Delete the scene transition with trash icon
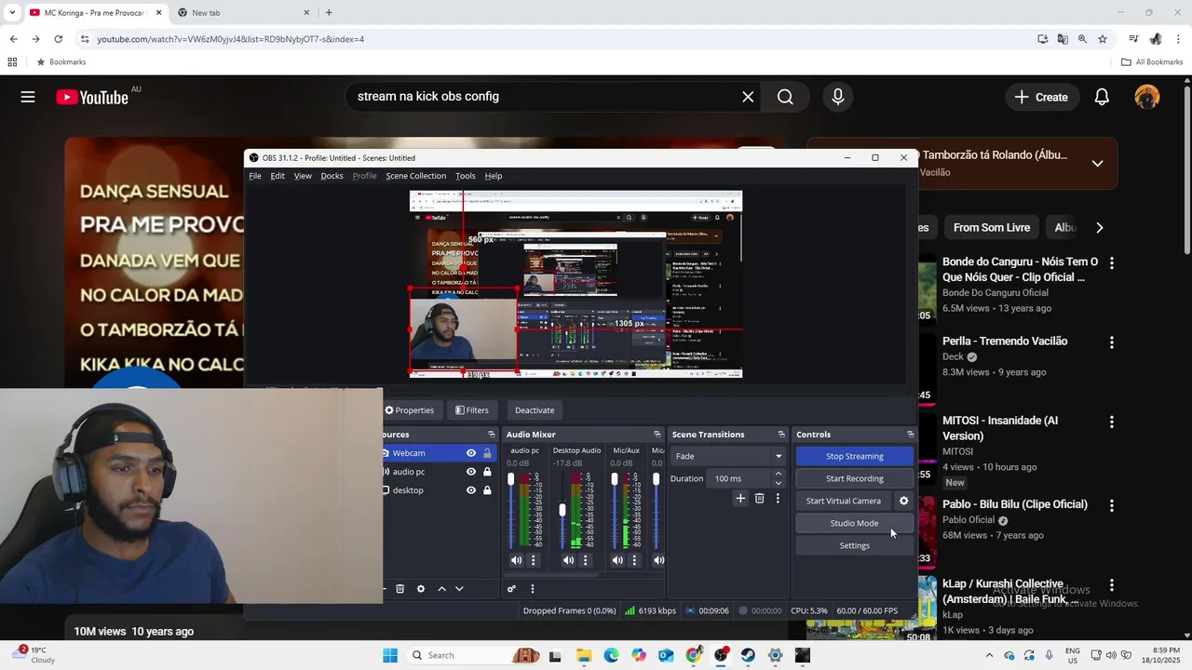This screenshot has height=670, width=1192. 759,499
